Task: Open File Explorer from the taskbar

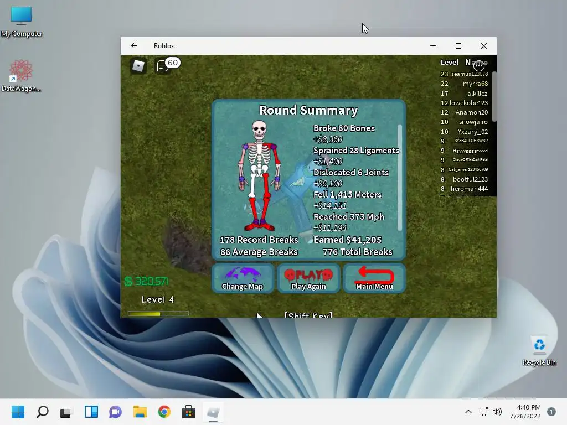Action: pos(140,412)
